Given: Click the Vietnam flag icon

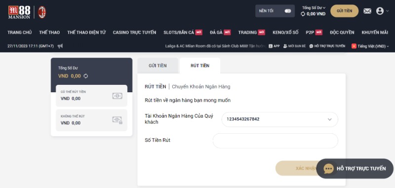Looking at the screenshot, I should click(354, 46).
